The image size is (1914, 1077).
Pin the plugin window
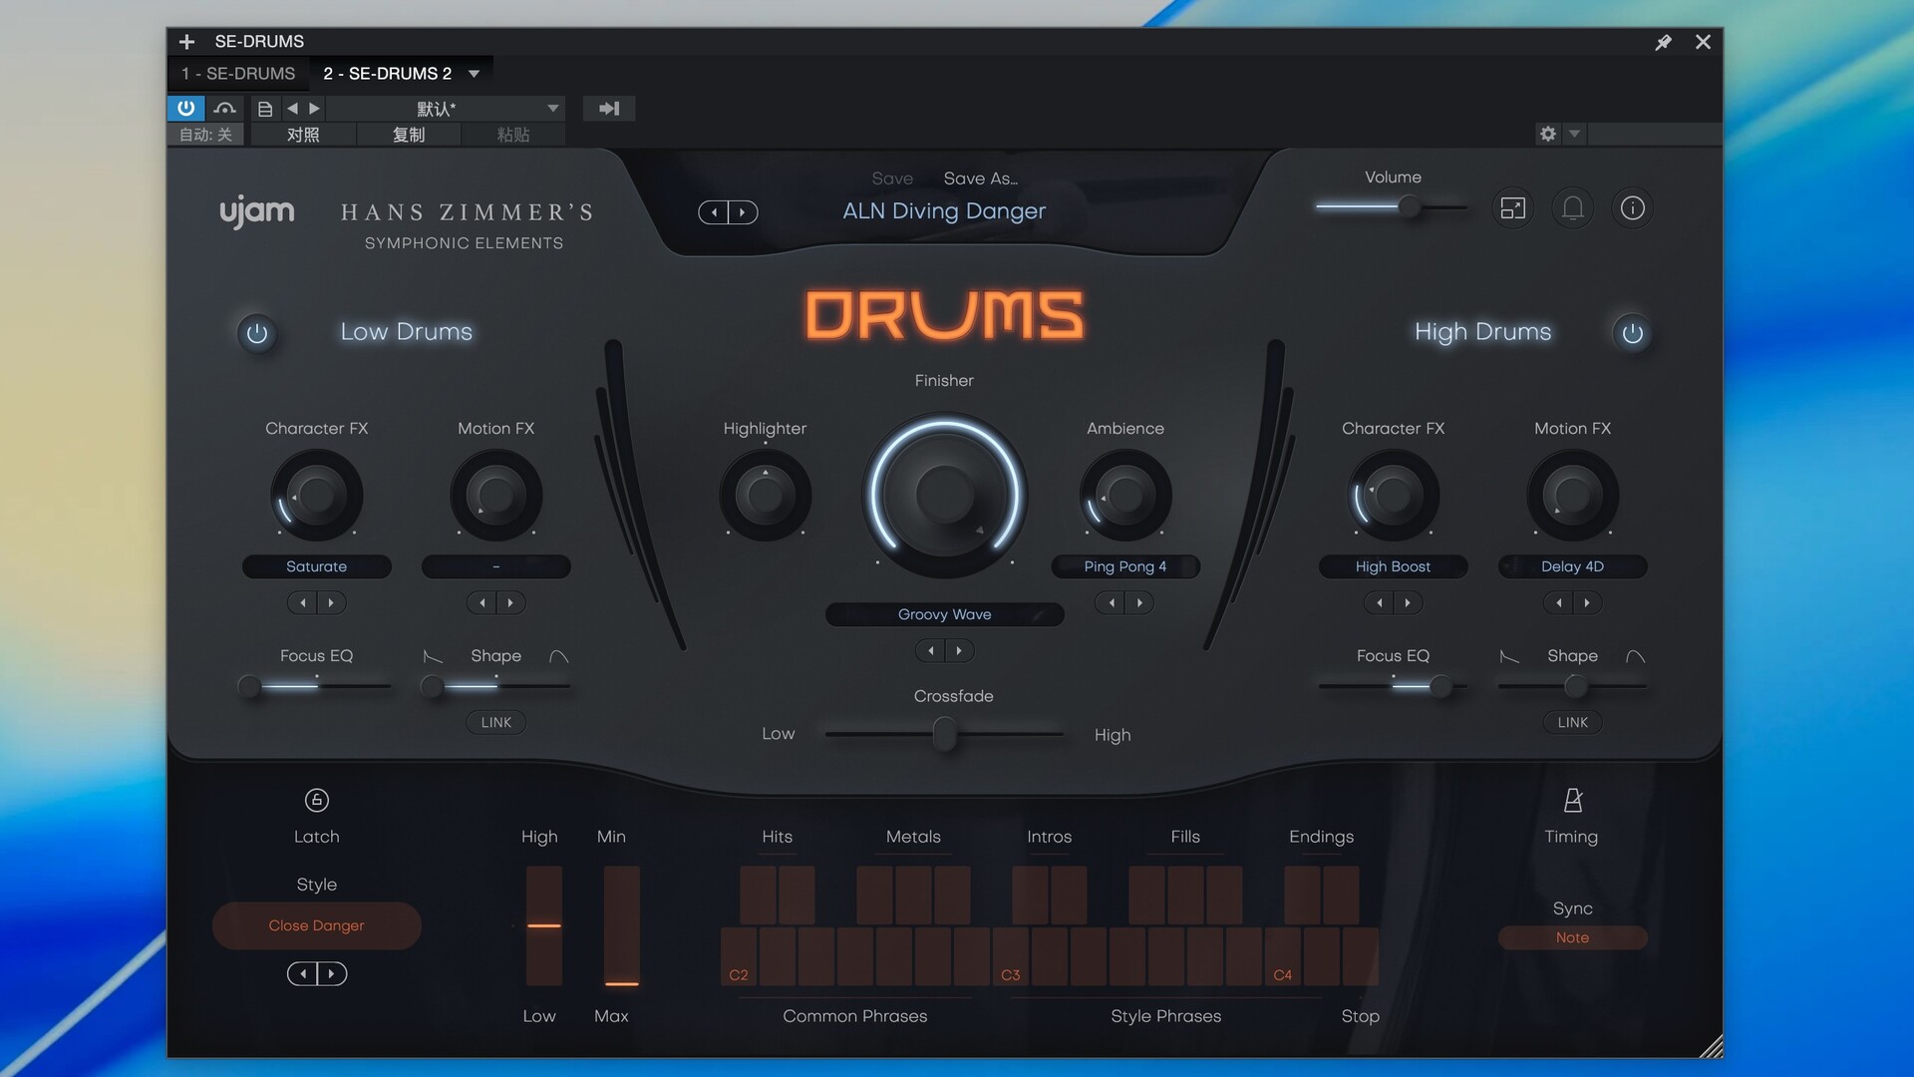coord(1663,42)
